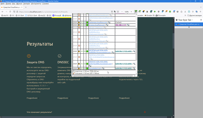Open the Вид menu
The height and width of the screenshot is (118, 203).
coord(14,4)
